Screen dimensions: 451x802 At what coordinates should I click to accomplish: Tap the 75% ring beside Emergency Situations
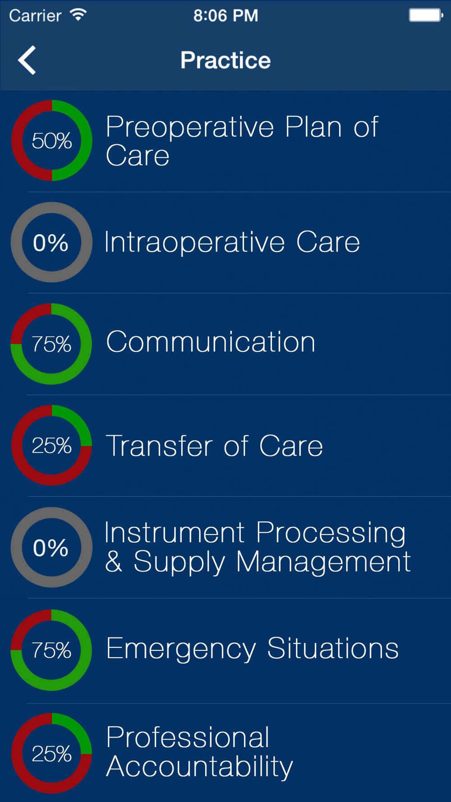point(51,650)
